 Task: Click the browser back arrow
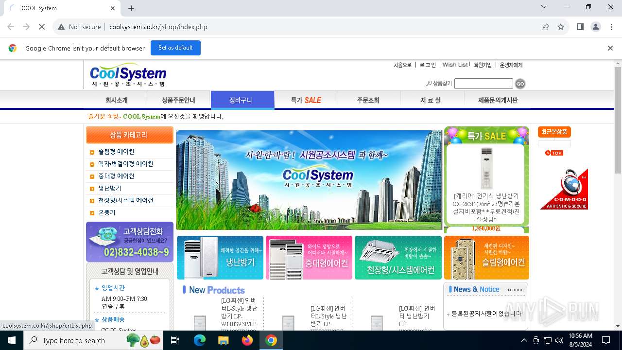click(11, 27)
